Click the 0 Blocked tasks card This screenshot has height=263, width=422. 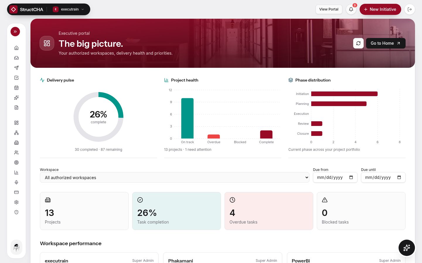click(361, 211)
